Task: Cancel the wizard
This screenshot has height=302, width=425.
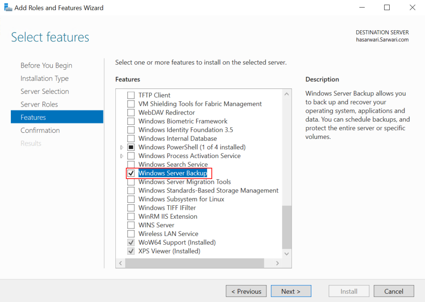Action: (x=393, y=291)
